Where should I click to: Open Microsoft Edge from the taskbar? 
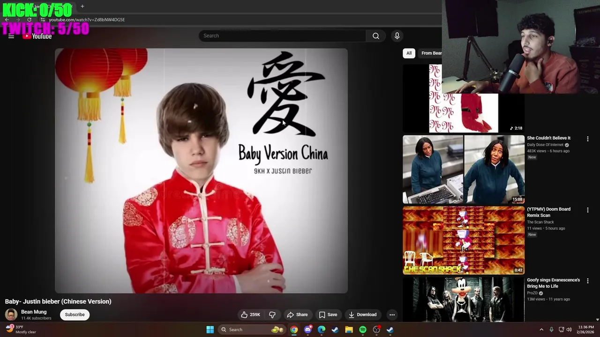pos(322,330)
